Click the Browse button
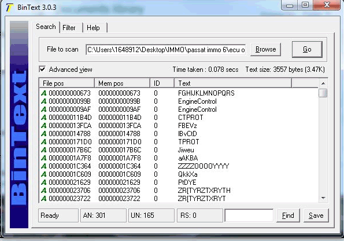Image resolution: width=344 pixels, height=241 pixels. [x=266, y=49]
